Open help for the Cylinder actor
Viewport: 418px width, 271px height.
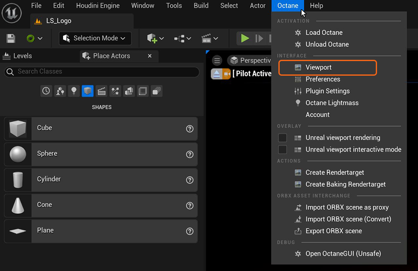tap(189, 180)
